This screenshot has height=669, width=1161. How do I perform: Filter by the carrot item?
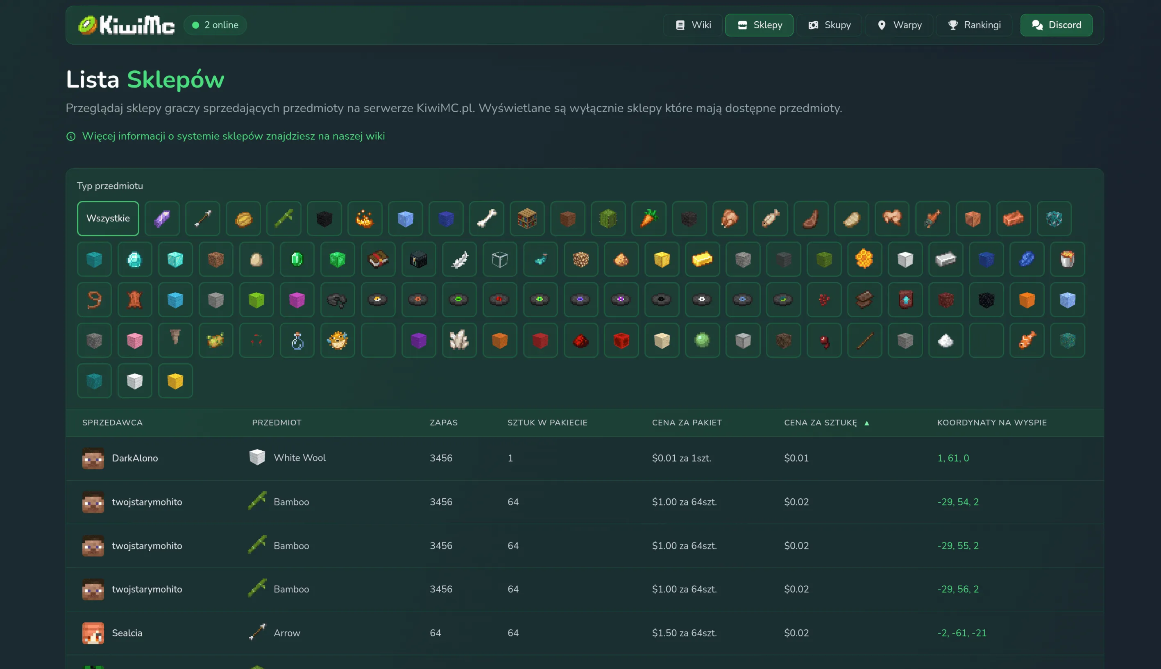point(648,219)
